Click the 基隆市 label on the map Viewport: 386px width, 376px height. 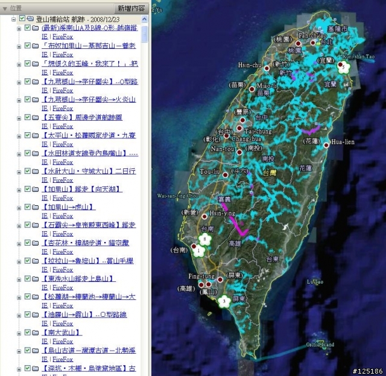click(x=338, y=29)
